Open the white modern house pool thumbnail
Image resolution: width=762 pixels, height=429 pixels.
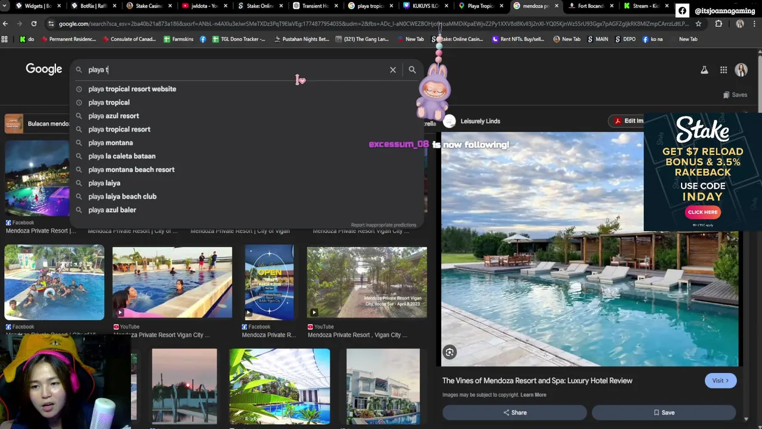pyautogui.click(x=383, y=386)
